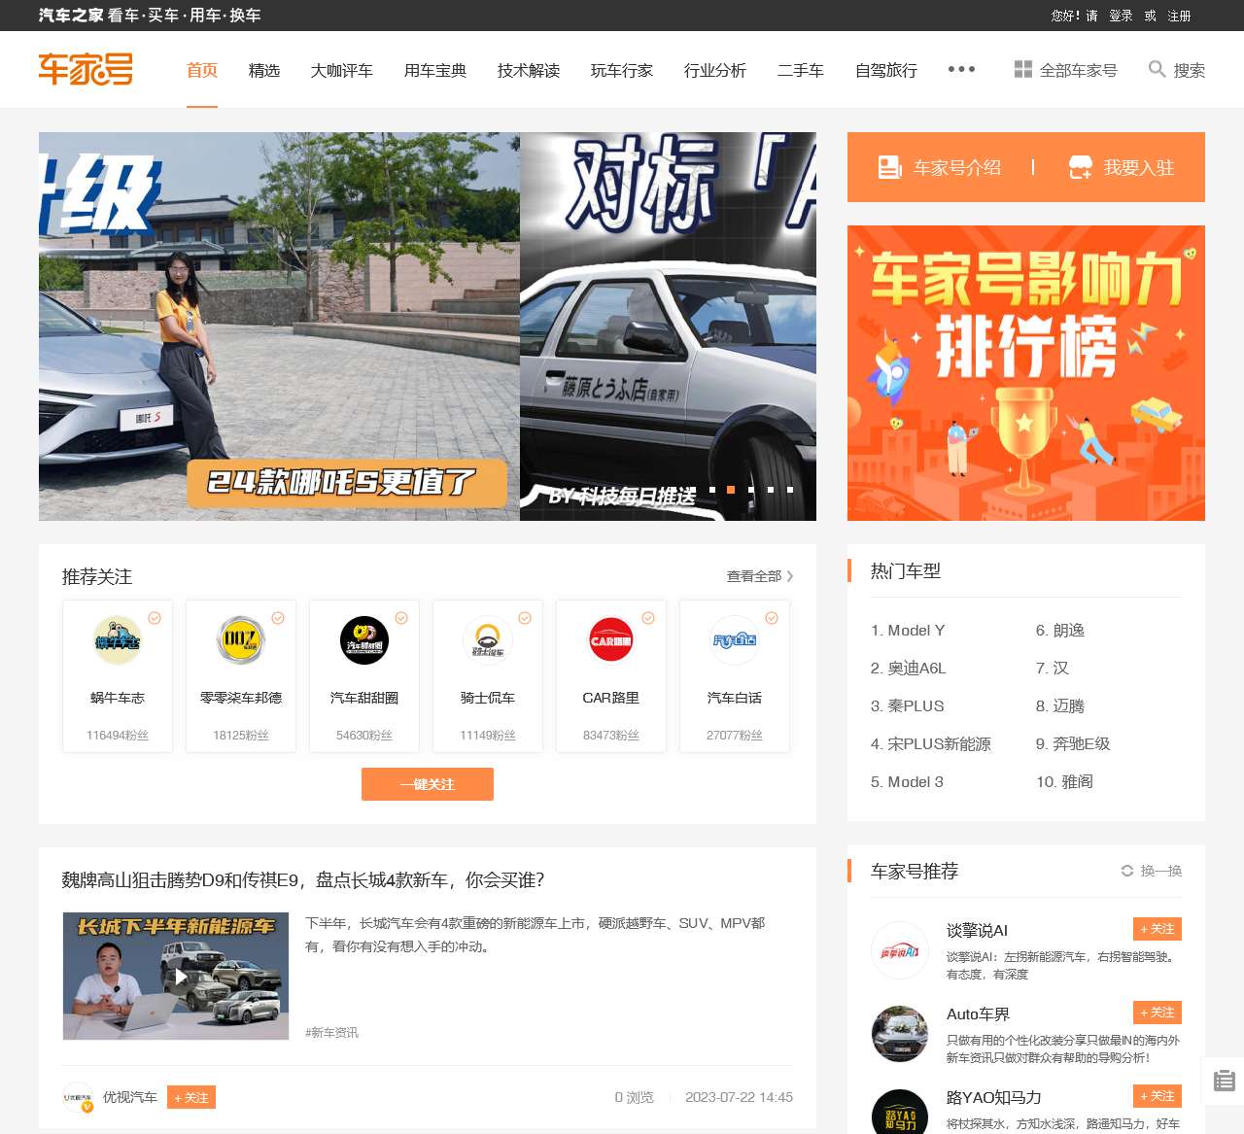Switch to the 大咖评车 tab
This screenshot has width=1244, height=1134.
pyautogui.click(x=341, y=70)
